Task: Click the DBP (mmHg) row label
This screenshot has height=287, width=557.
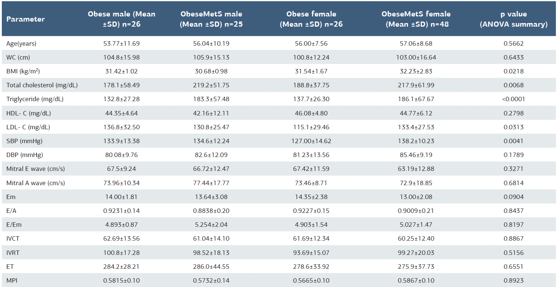Action: (x=24, y=155)
